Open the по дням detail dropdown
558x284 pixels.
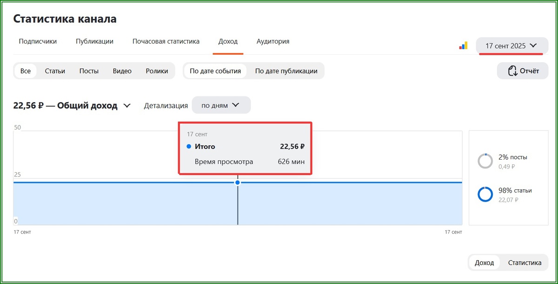point(221,105)
